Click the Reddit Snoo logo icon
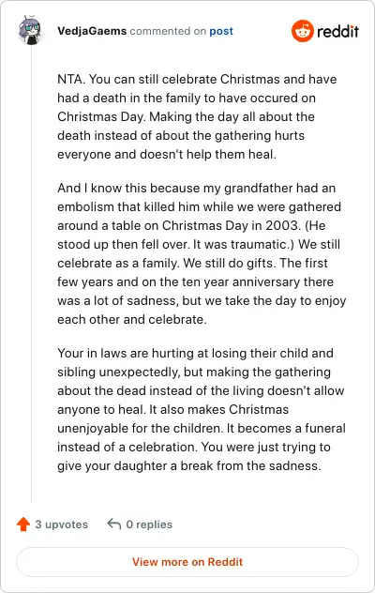 click(x=303, y=31)
